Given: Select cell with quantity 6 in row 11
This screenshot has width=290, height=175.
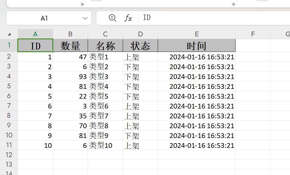Looking at the screenshot, I should coord(70,145).
